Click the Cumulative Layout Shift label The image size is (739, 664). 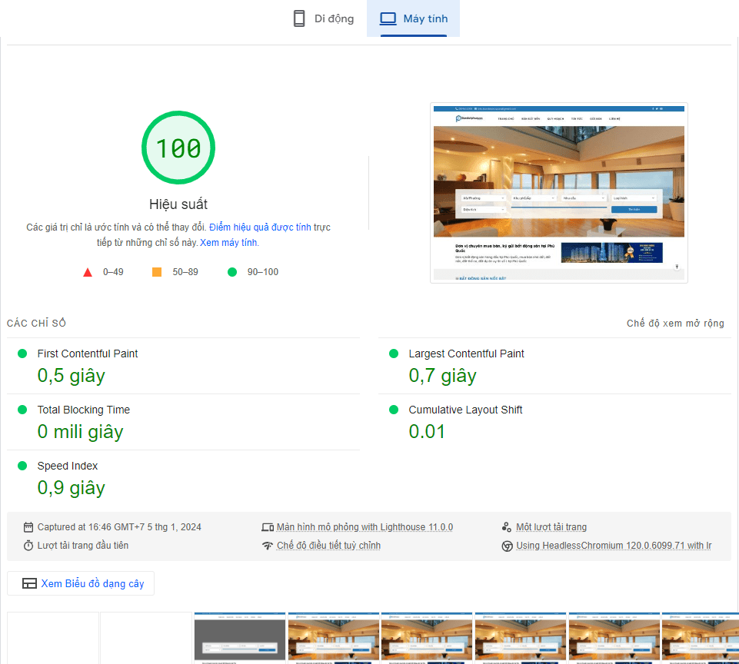pos(465,410)
